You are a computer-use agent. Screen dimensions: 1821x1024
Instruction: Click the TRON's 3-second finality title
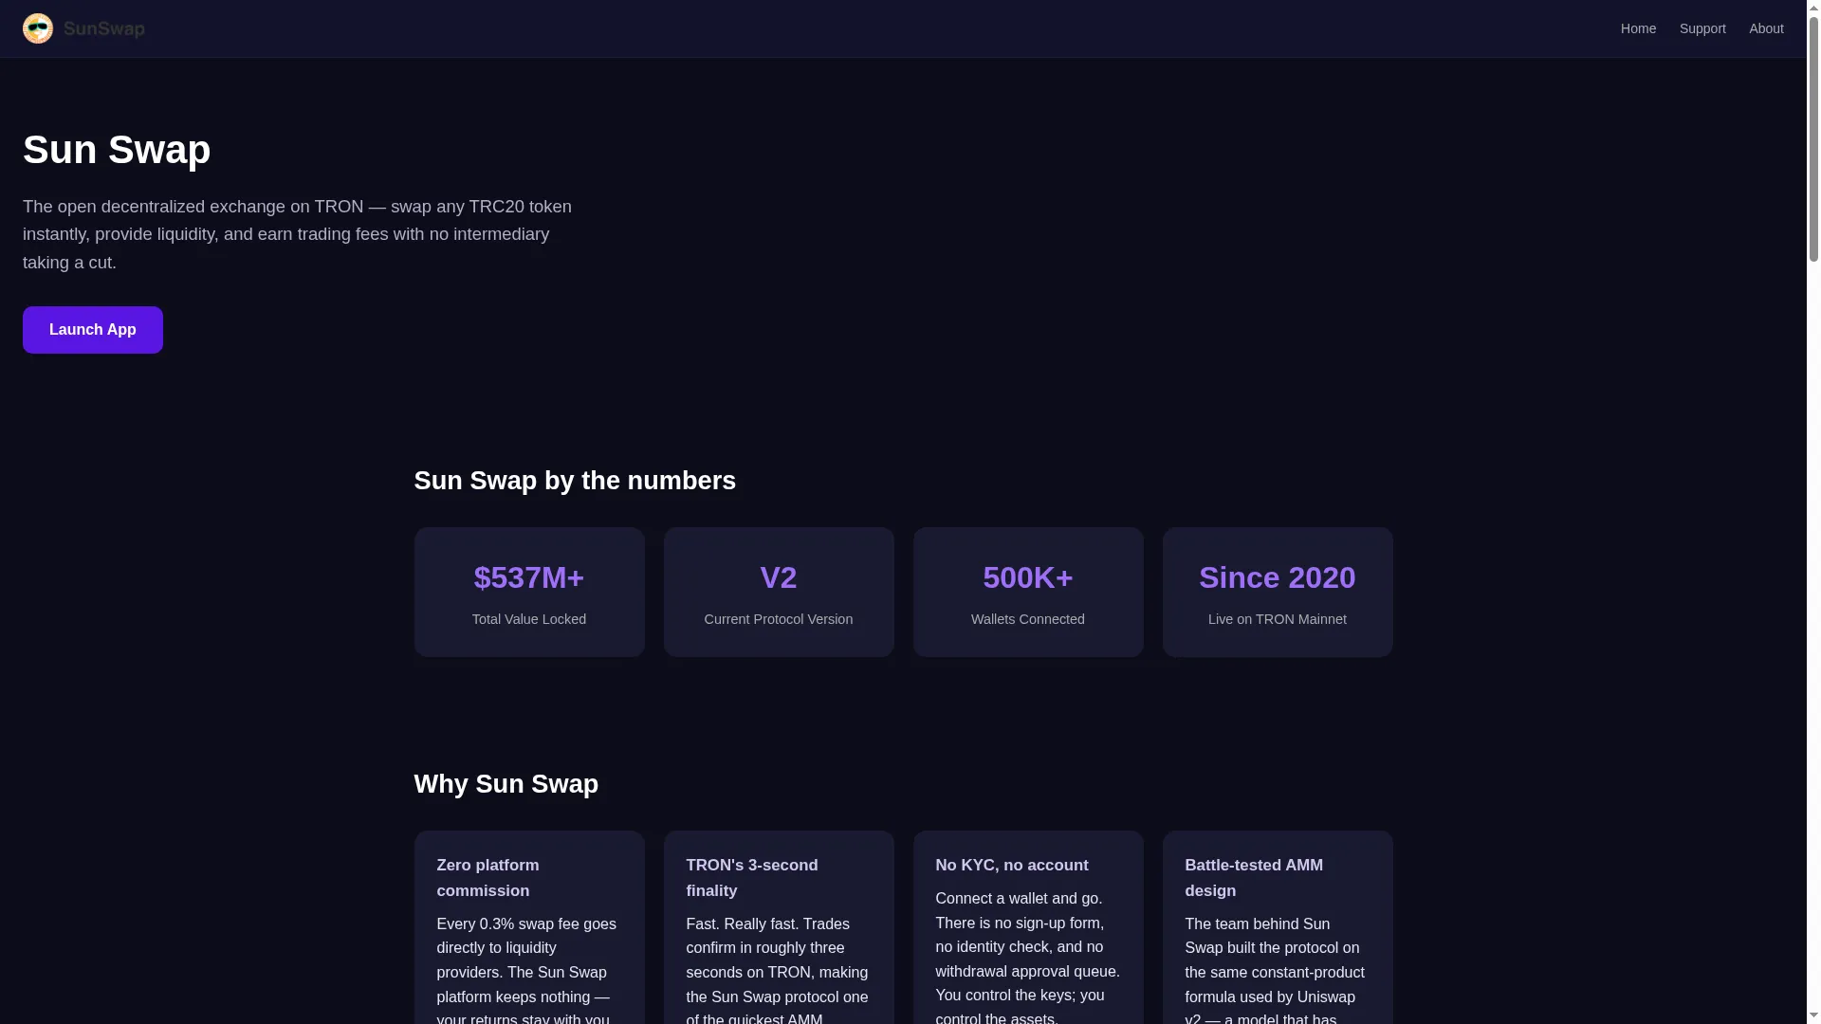[x=751, y=878]
